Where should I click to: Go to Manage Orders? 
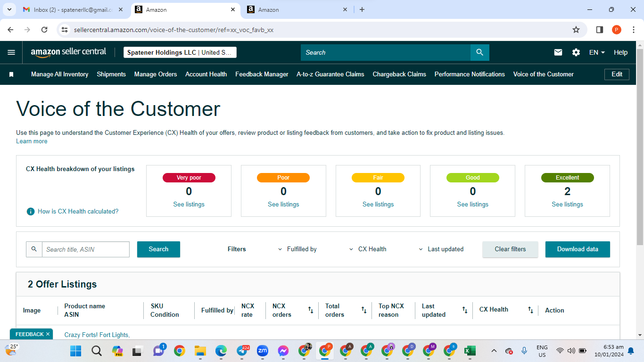156,74
